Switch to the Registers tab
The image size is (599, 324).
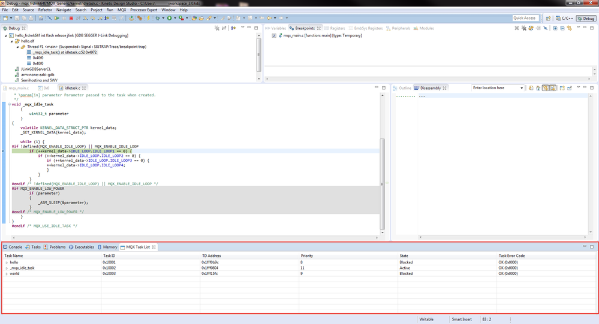pos(335,28)
